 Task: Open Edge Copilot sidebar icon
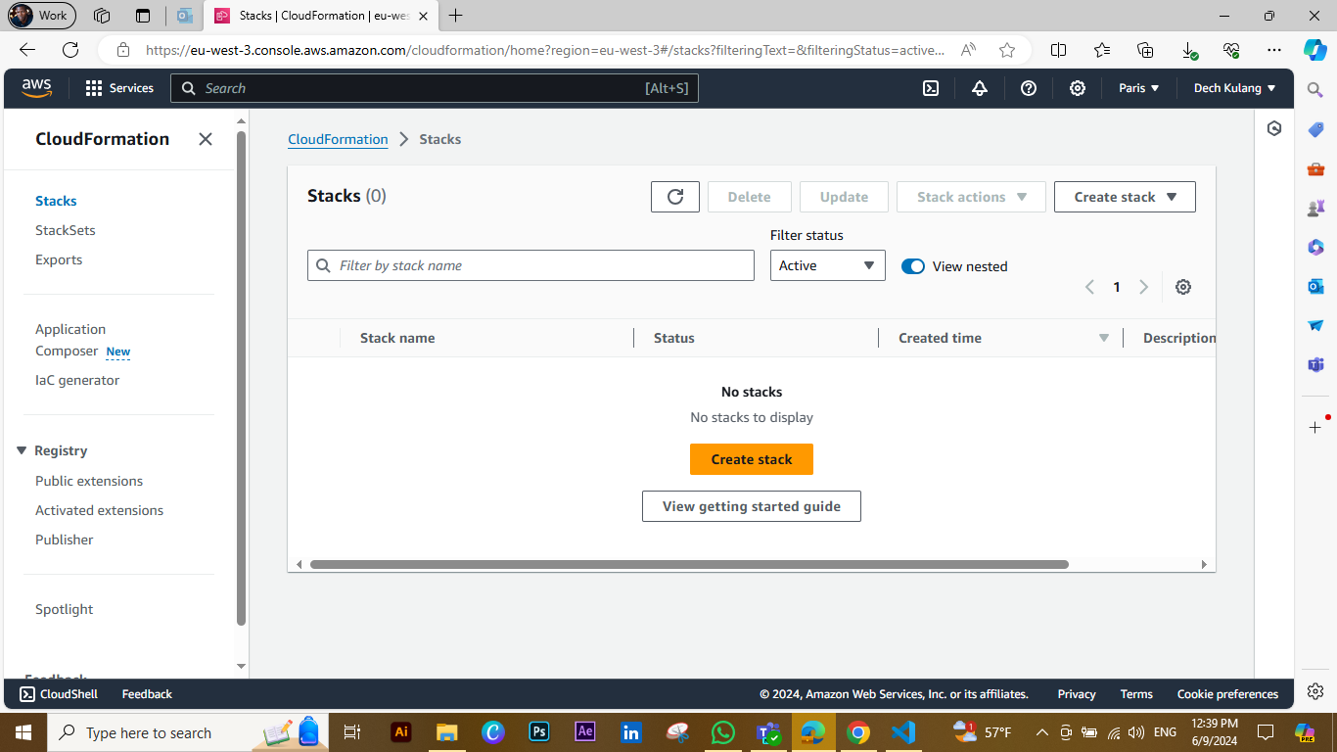tap(1315, 49)
